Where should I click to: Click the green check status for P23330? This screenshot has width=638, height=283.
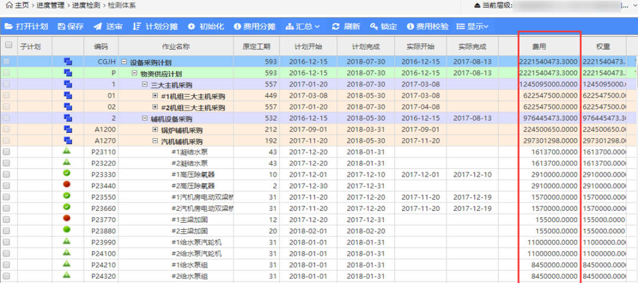67,174
